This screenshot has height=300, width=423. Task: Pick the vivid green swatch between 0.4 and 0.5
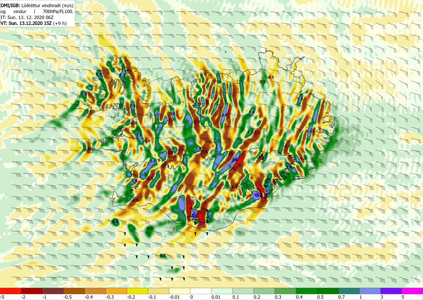307,291
